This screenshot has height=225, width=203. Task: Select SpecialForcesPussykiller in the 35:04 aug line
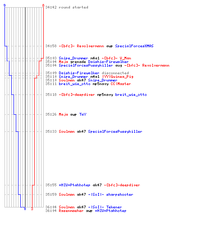[x=86, y=65]
